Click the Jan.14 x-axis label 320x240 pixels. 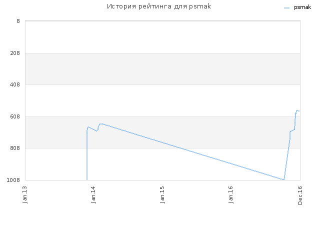coord(93,194)
